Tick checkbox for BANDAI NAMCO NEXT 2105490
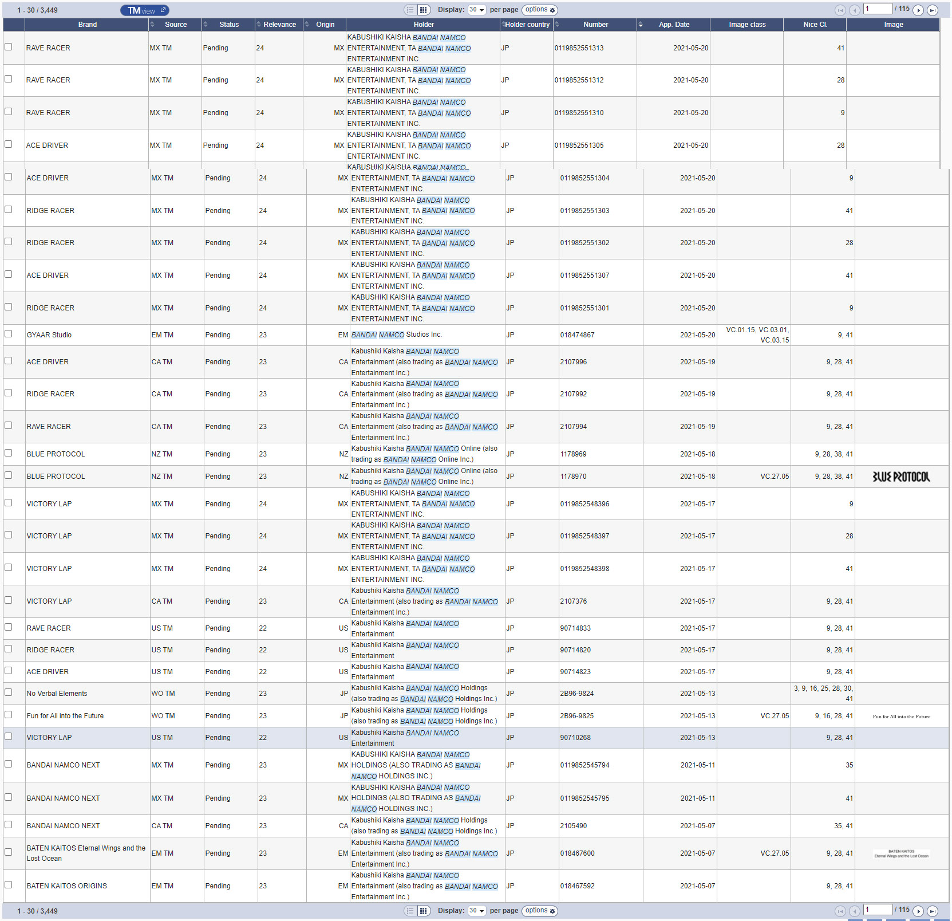952x921 pixels. click(x=8, y=825)
